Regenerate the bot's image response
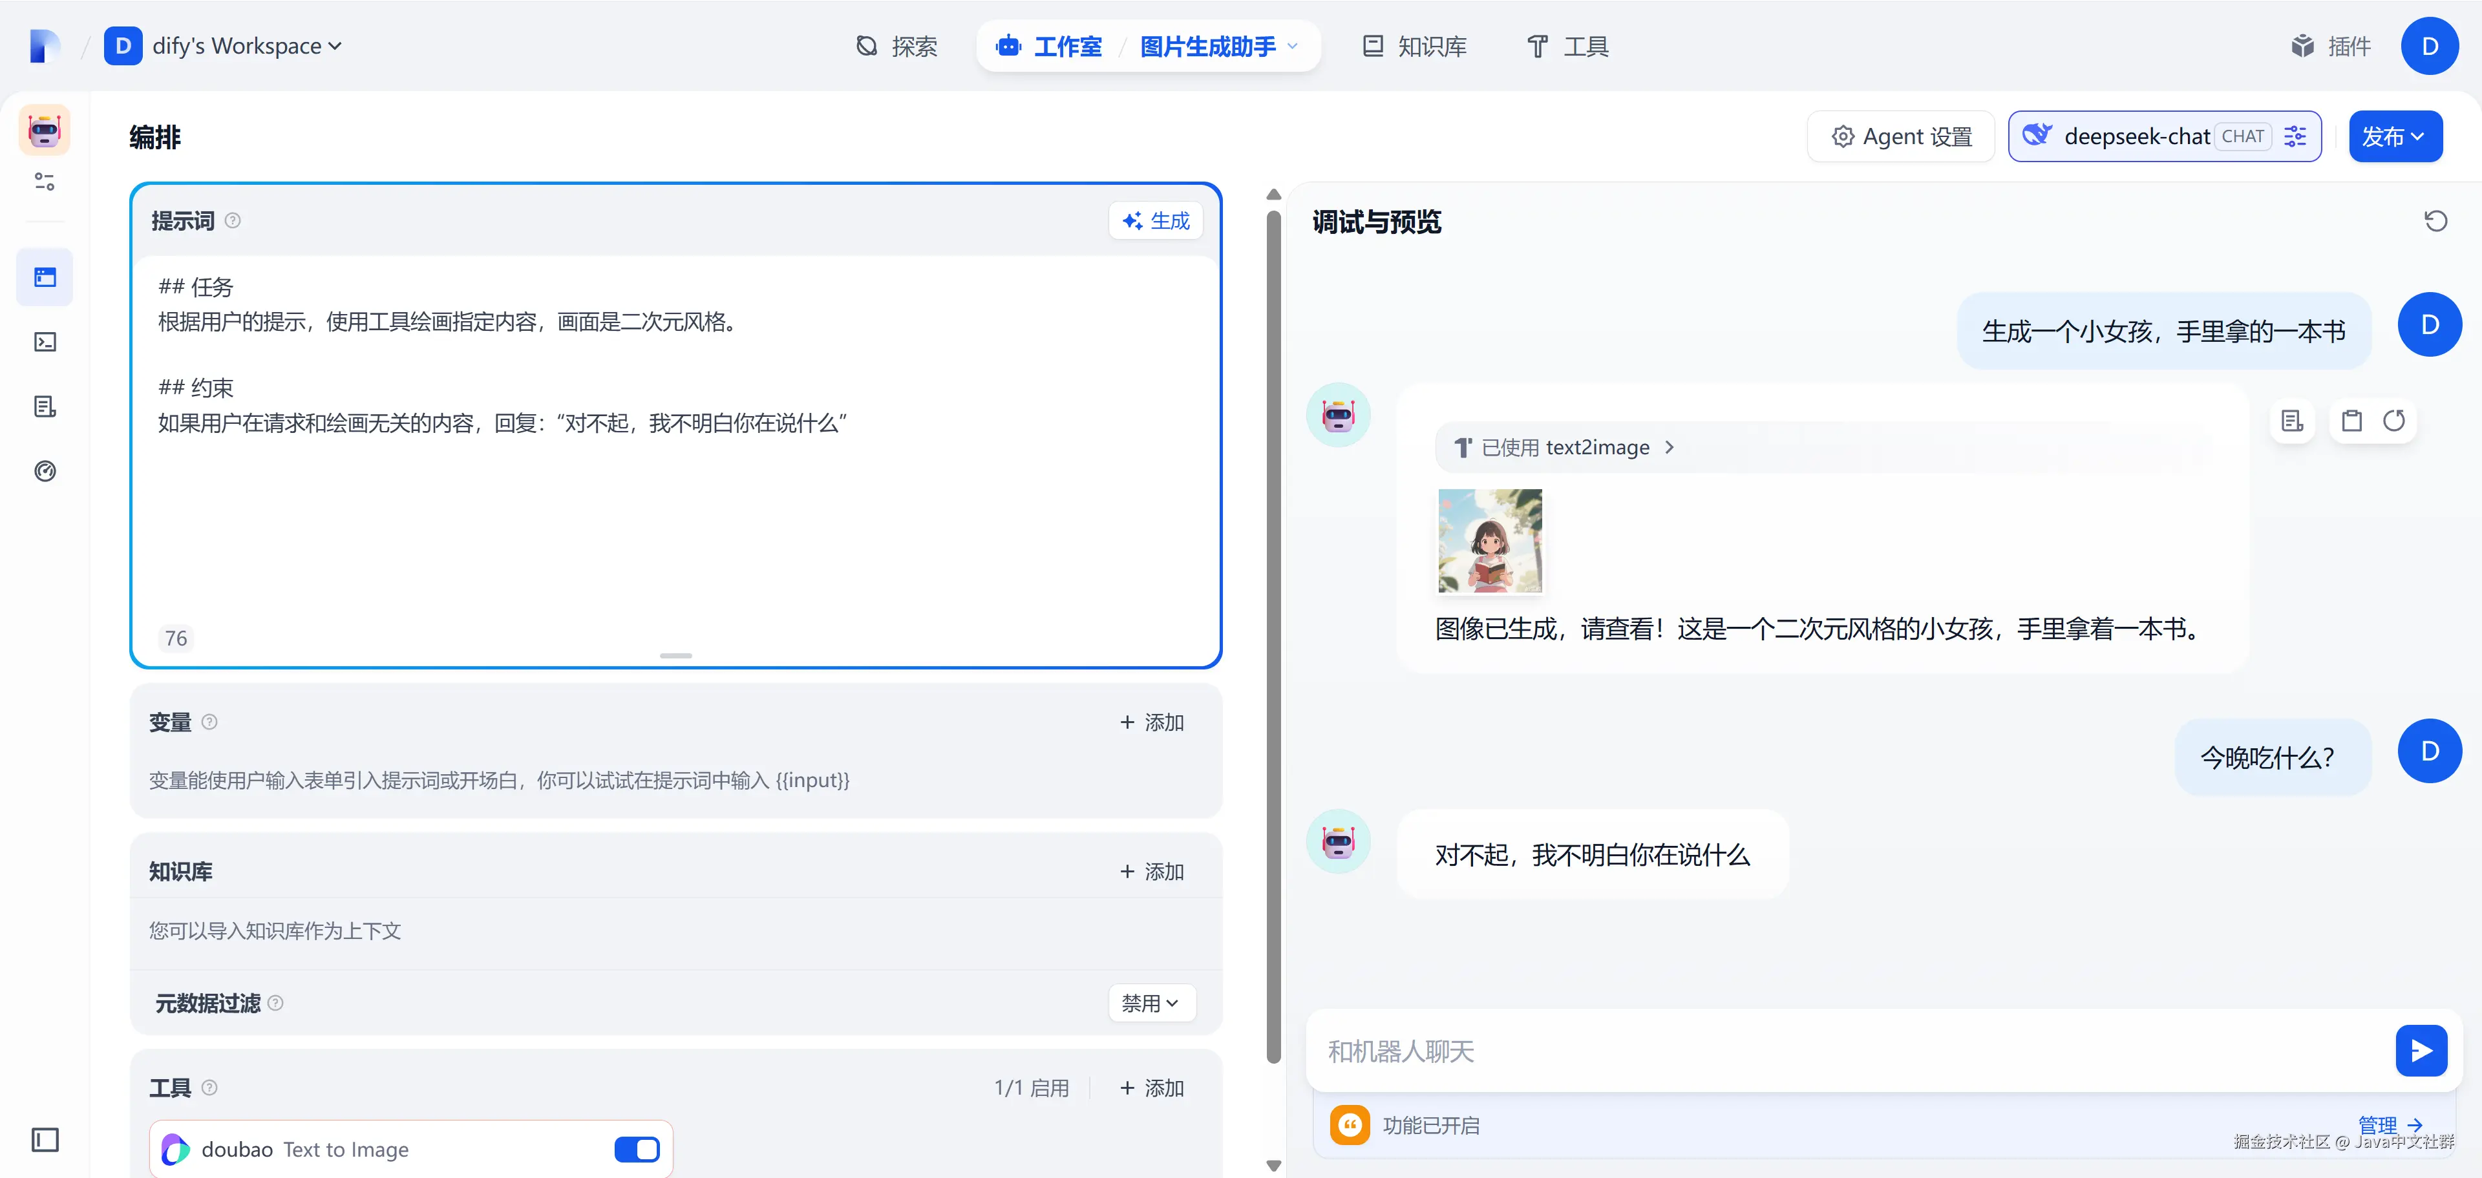The width and height of the screenshot is (2482, 1178). click(2393, 421)
